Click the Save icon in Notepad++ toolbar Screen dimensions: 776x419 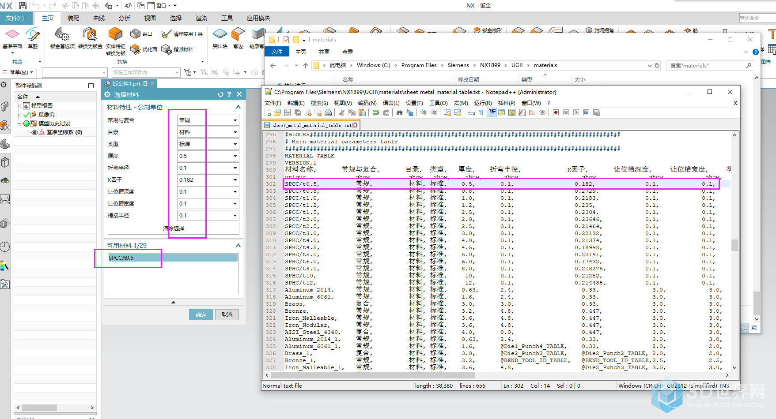[288, 112]
